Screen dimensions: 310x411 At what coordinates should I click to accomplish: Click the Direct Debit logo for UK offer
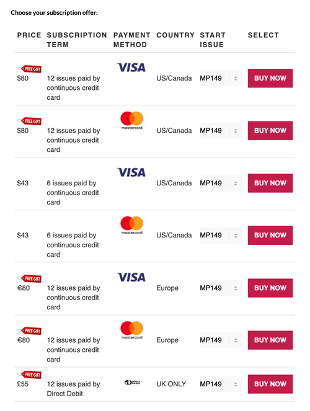[132, 382]
